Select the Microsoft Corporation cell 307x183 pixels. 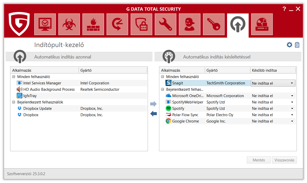[x=225, y=96]
